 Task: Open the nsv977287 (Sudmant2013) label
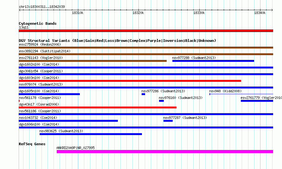(185, 118)
